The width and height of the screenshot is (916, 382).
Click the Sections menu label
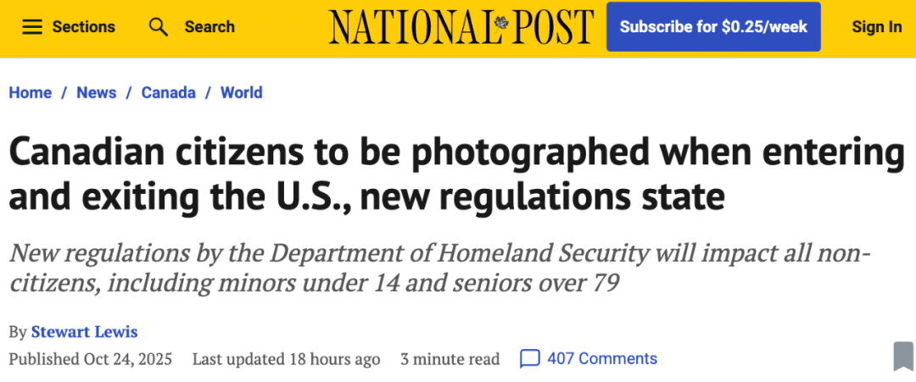pyautogui.click(x=85, y=27)
